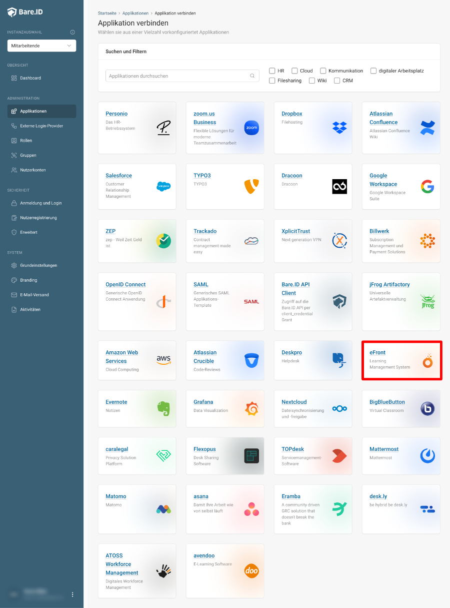Click the Atlassian Confluence logo icon
This screenshot has width=450, height=608.
tap(427, 128)
